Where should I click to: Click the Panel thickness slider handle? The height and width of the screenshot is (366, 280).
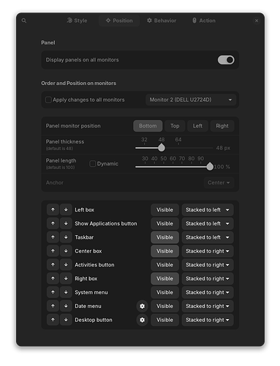[x=162, y=148]
